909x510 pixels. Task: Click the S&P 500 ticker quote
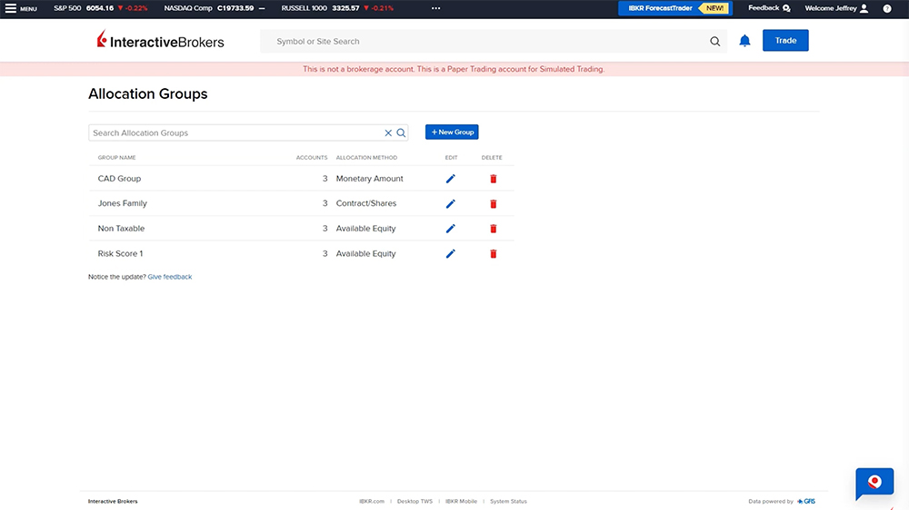100,8
